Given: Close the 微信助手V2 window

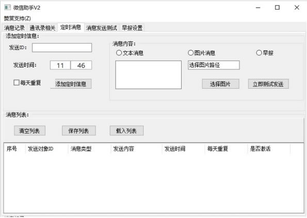Looking at the screenshot, I should click(x=297, y=8).
